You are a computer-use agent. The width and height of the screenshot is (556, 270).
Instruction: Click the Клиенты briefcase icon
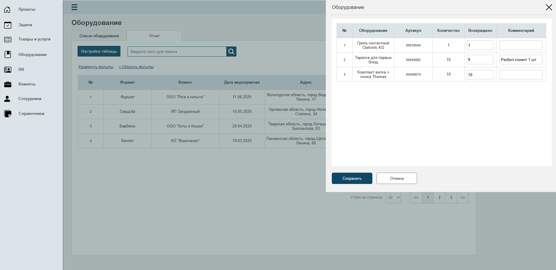[8, 84]
